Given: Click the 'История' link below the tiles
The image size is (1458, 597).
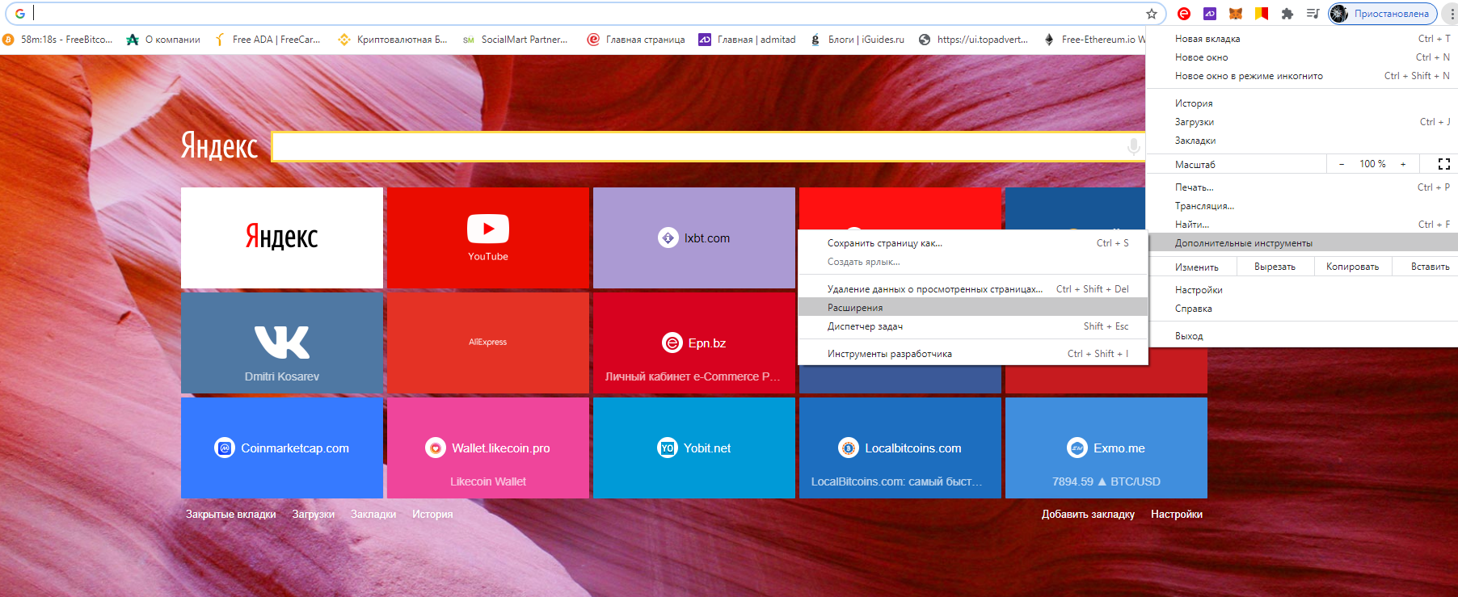Looking at the screenshot, I should pyautogui.click(x=432, y=515).
